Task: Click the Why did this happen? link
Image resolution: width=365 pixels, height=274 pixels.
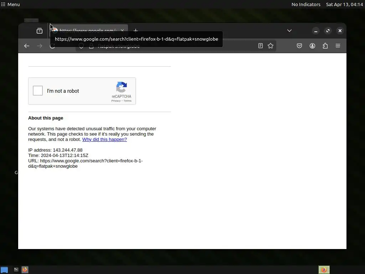Action: [104, 139]
